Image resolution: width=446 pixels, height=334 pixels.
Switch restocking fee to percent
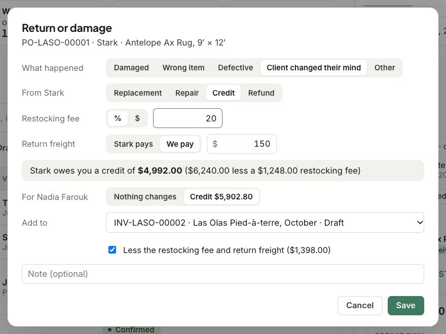(x=118, y=118)
